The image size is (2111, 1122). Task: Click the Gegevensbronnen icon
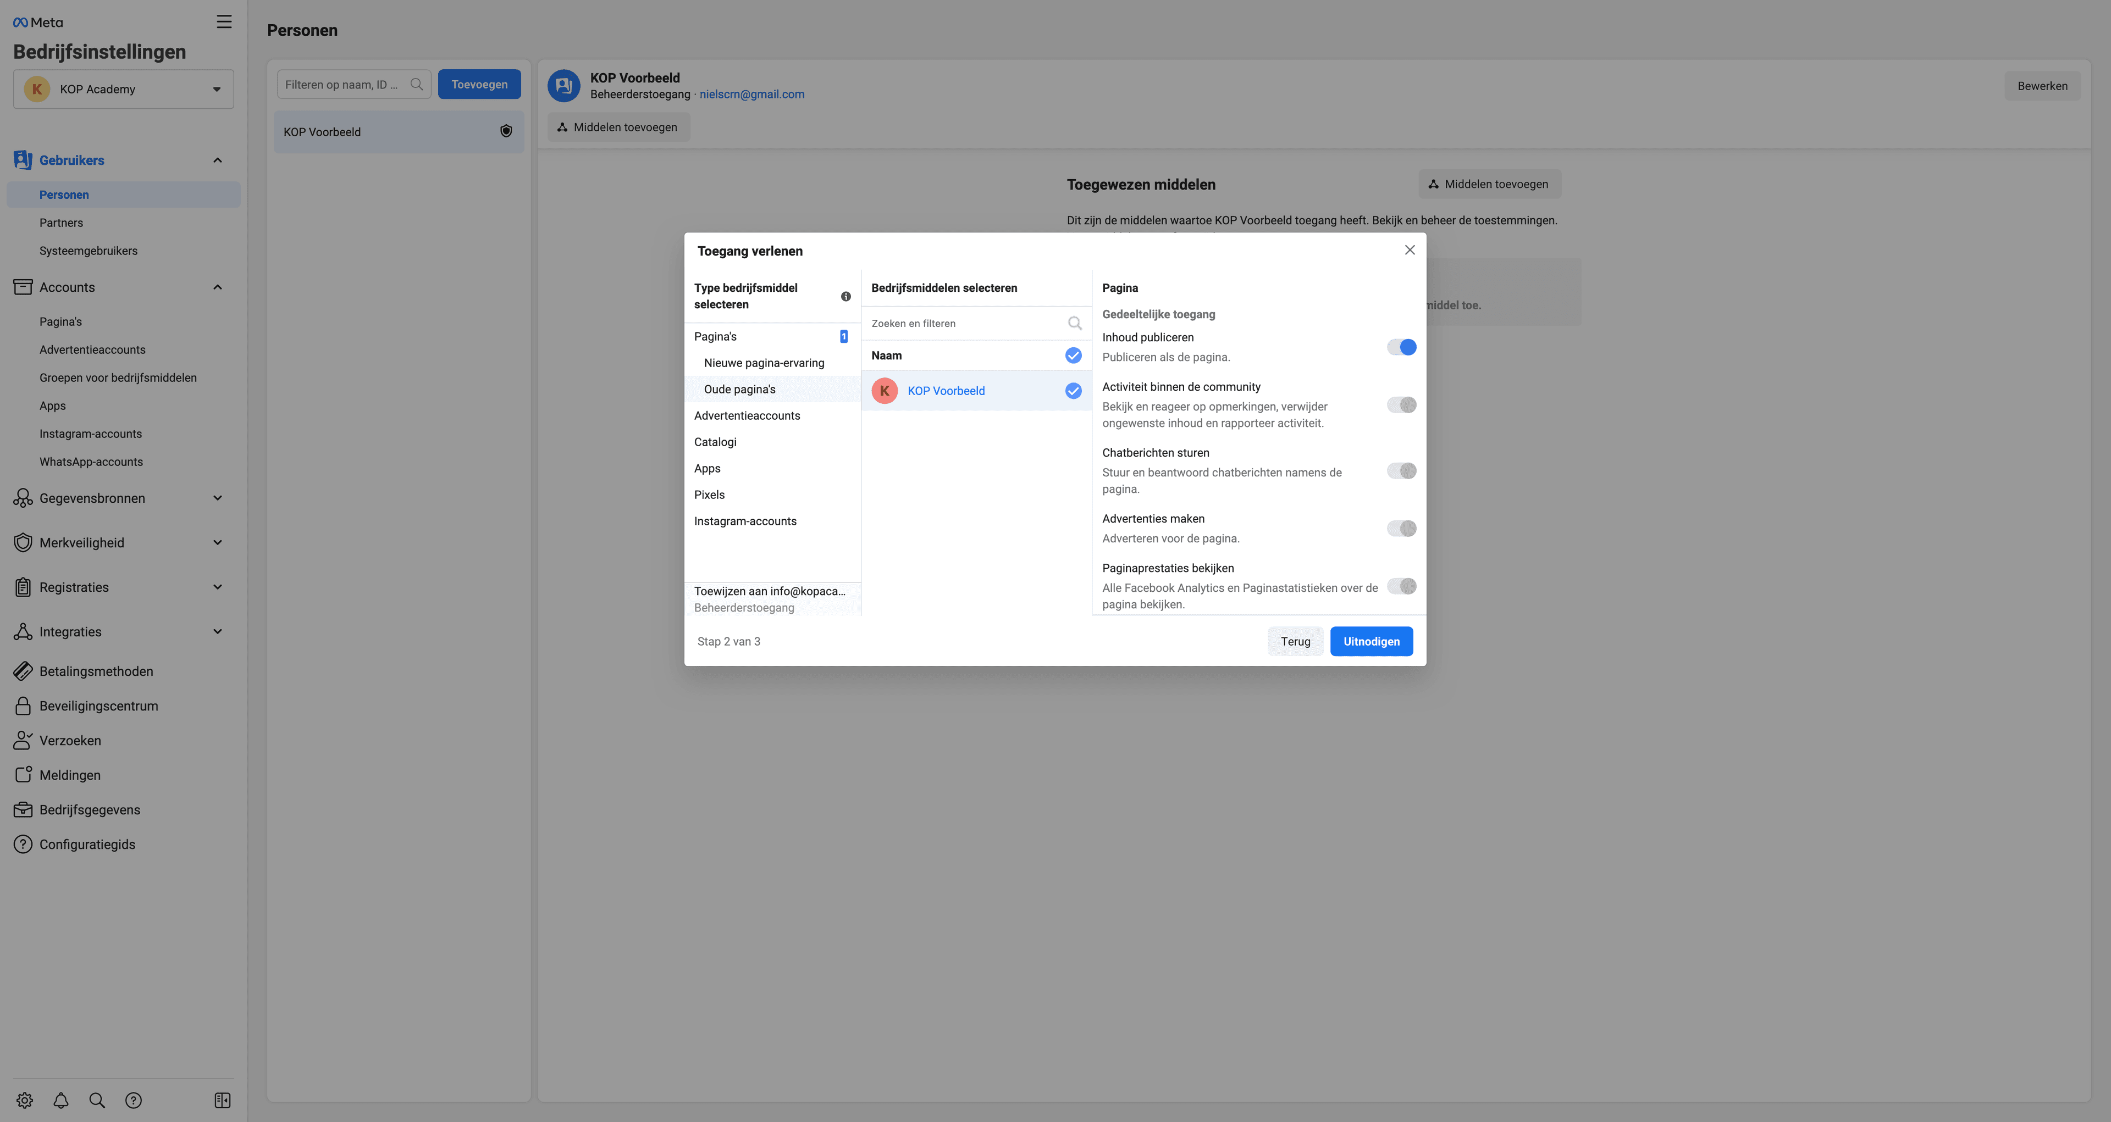(23, 498)
